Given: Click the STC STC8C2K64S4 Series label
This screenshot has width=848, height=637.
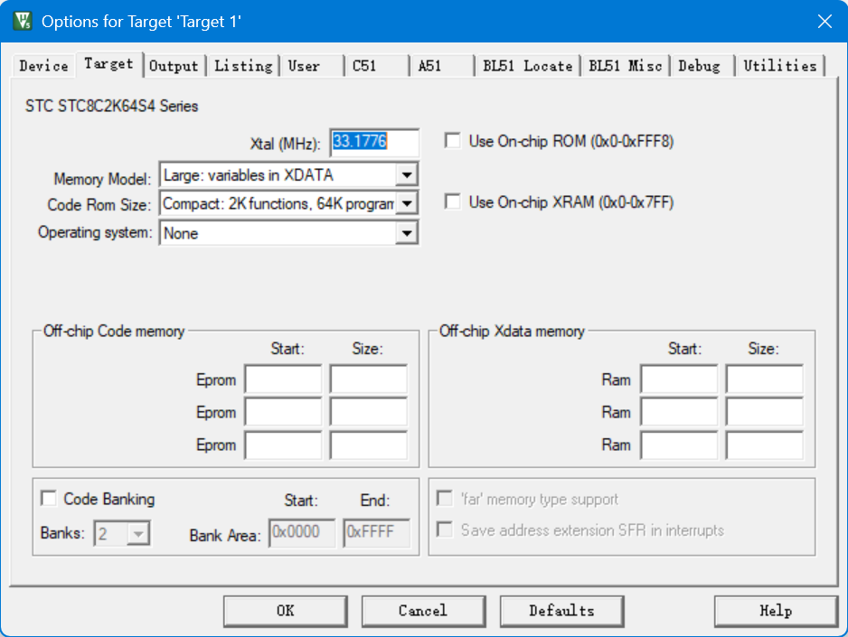Looking at the screenshot, I should pos(112,106).
